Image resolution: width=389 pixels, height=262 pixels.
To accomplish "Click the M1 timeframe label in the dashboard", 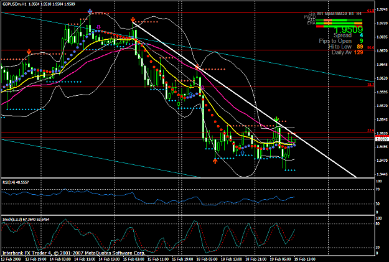I will click(x=320, y=14).
